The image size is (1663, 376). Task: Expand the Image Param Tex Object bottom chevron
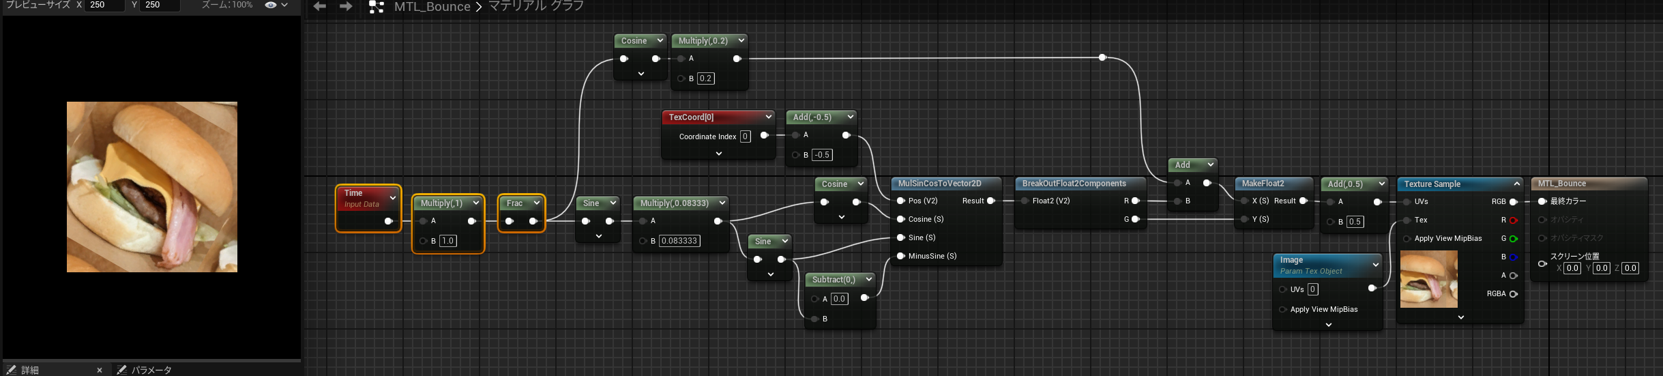click(1328, 326)
